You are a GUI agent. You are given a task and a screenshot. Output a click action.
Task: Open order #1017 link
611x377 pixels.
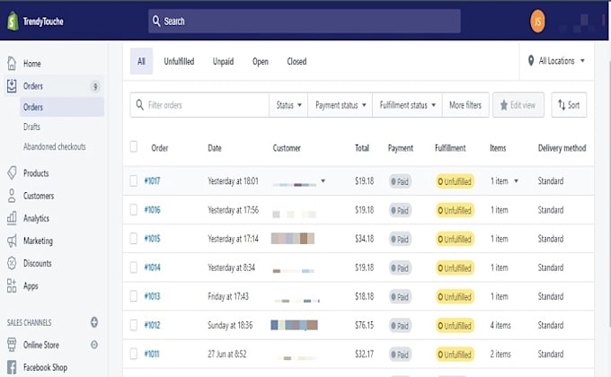click(152, 180)
